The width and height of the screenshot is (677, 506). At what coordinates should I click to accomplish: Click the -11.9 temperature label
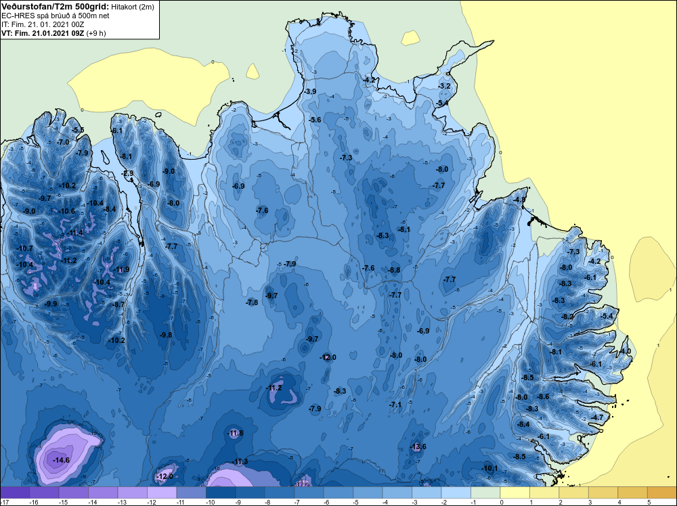coord(121,270)
